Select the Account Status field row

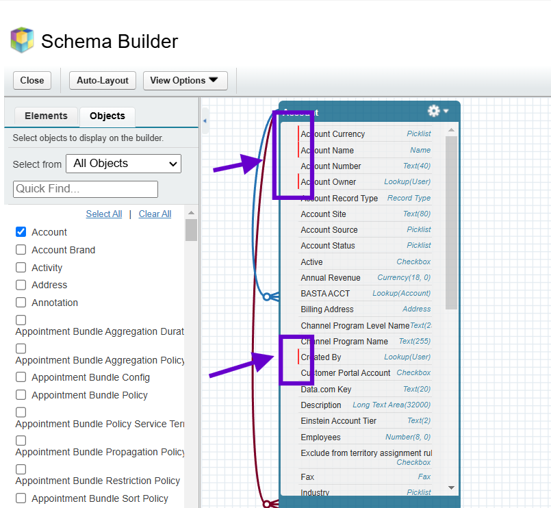(365, 245)
